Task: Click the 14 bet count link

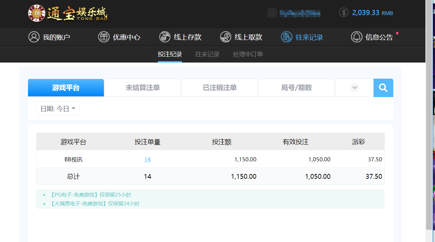Action: pyautogui.click(x=147, y=159)
